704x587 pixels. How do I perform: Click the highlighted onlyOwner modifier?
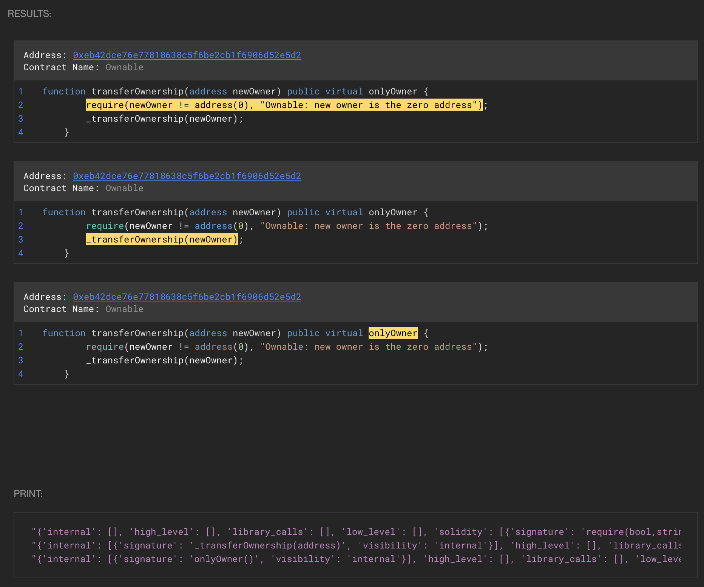(x=393, y=333)
